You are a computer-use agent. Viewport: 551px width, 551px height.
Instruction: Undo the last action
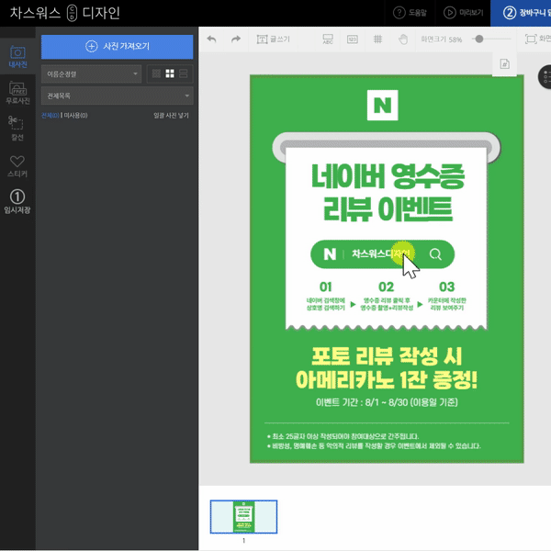211,39
